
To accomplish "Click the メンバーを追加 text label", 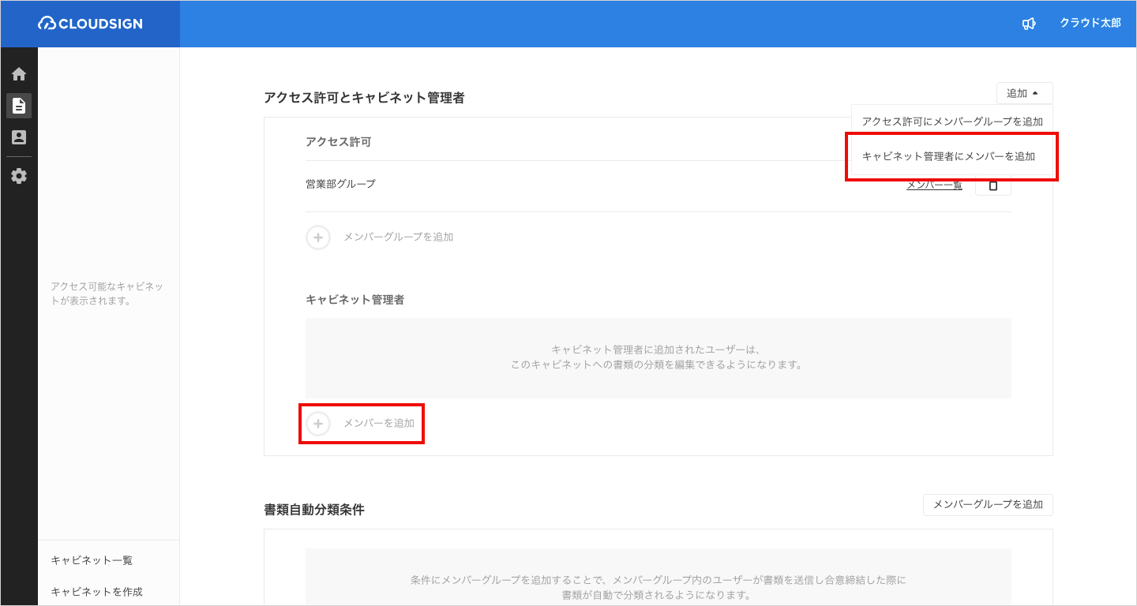I will tap(378, 424).
